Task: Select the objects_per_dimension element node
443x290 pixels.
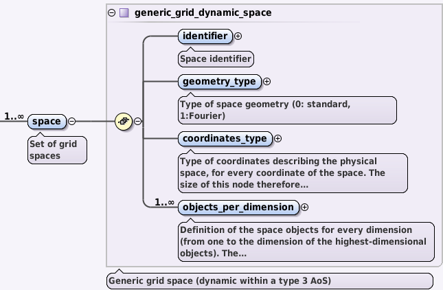Action: coord(238,206)
